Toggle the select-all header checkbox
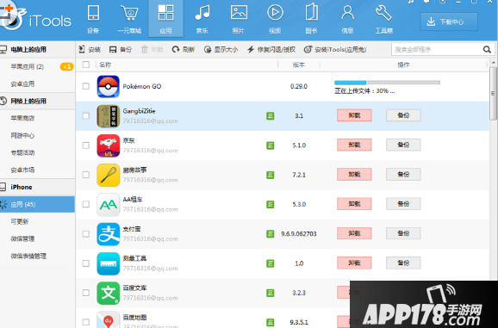The image size is (498, 328). point(86,65)
